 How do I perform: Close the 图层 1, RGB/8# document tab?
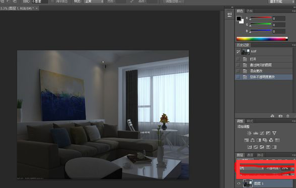[37, 9]
